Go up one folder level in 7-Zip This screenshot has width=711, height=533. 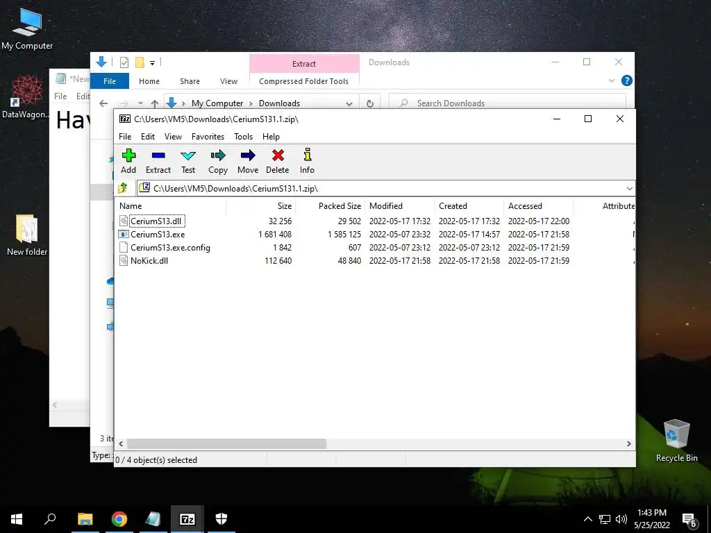tap(123, 188)
